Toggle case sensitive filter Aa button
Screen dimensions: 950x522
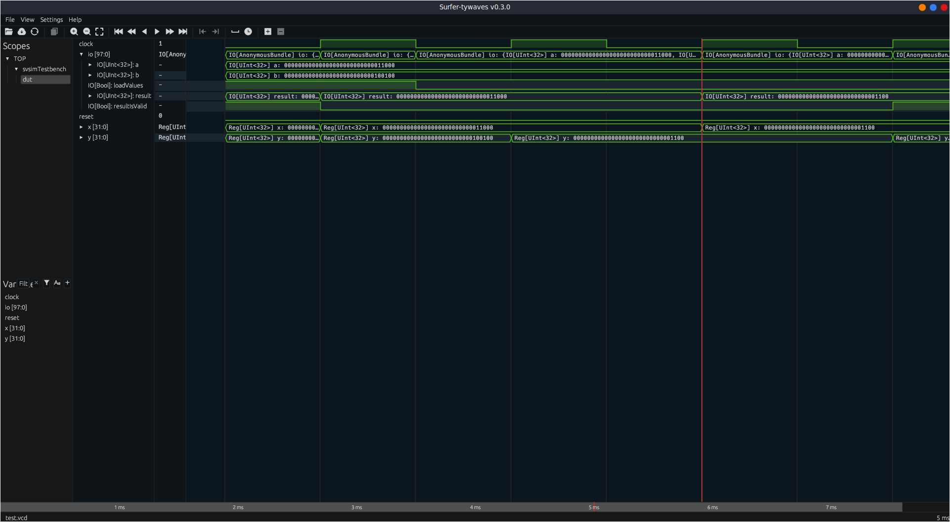(x=57, y=283)
